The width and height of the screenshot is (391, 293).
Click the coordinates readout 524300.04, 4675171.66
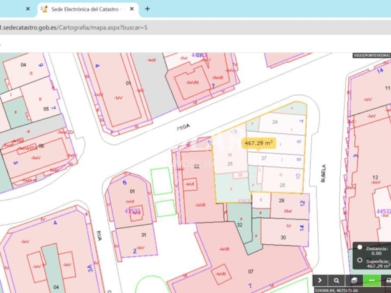[x=337, y=290]
